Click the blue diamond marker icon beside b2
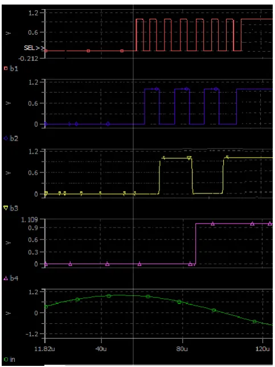This screenshot has width=275, height=367. coord(6,139)
